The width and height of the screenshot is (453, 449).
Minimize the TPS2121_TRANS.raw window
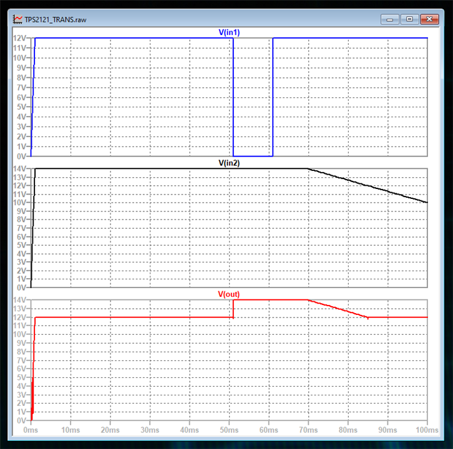(390, 19)
